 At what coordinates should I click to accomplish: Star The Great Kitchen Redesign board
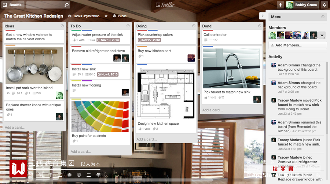[106, 16]
